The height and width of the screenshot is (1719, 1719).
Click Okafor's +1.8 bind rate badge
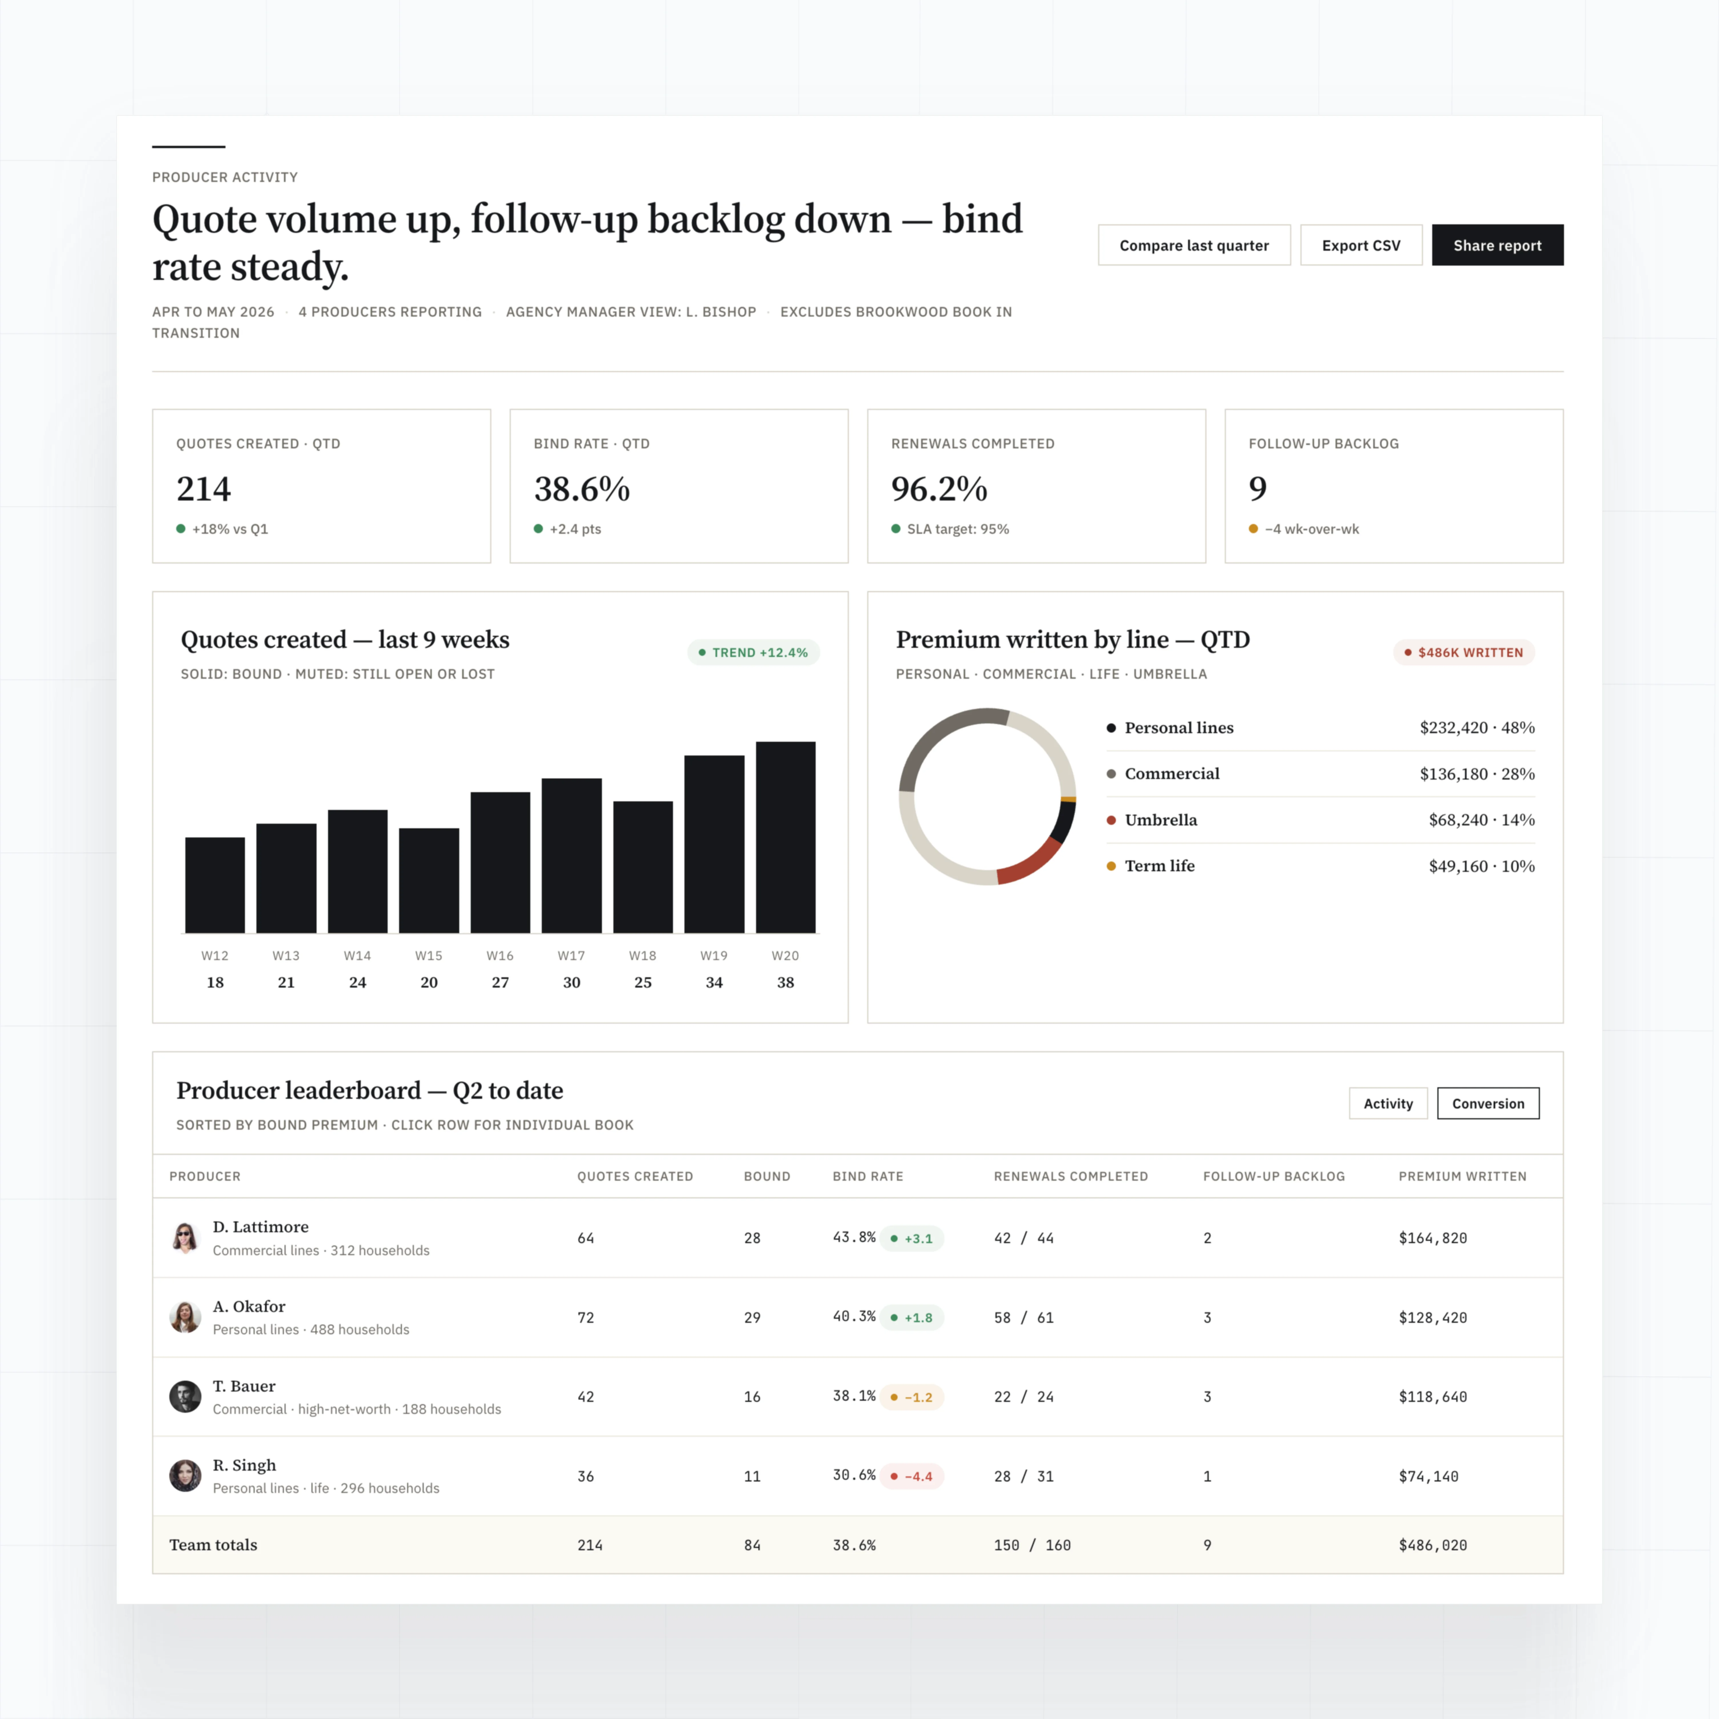pos(912,1318)
